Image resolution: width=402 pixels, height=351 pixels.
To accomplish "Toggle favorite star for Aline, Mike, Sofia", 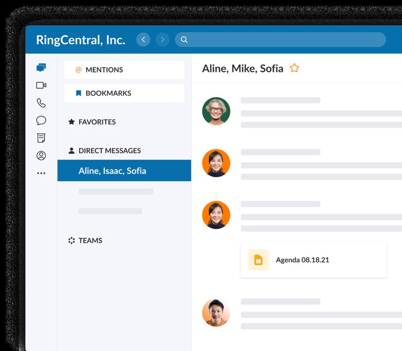I will (294, 68).
